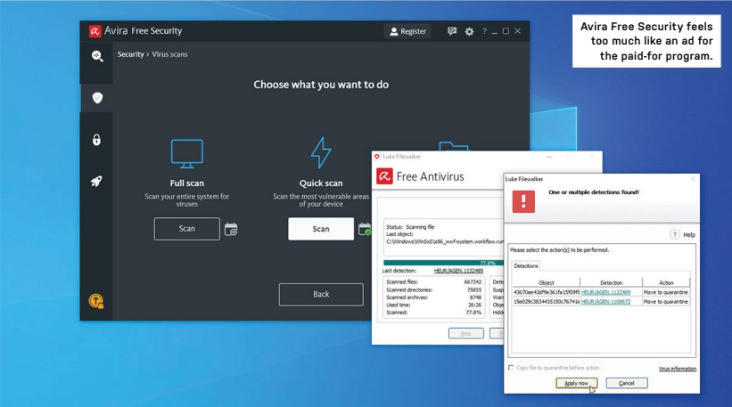Screen dimensions: 732x407
Task: Select the Detections tab
Action: click(x=526, y=265)
